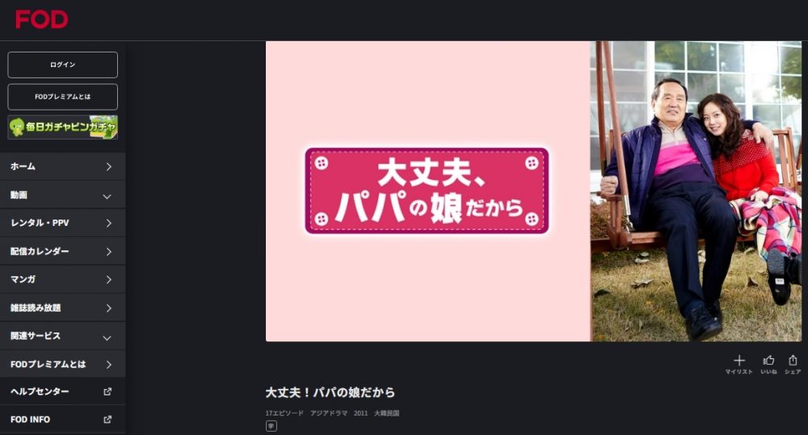Click the ログイン button
This screenshot has height=435, width=808.
point(63,65)
